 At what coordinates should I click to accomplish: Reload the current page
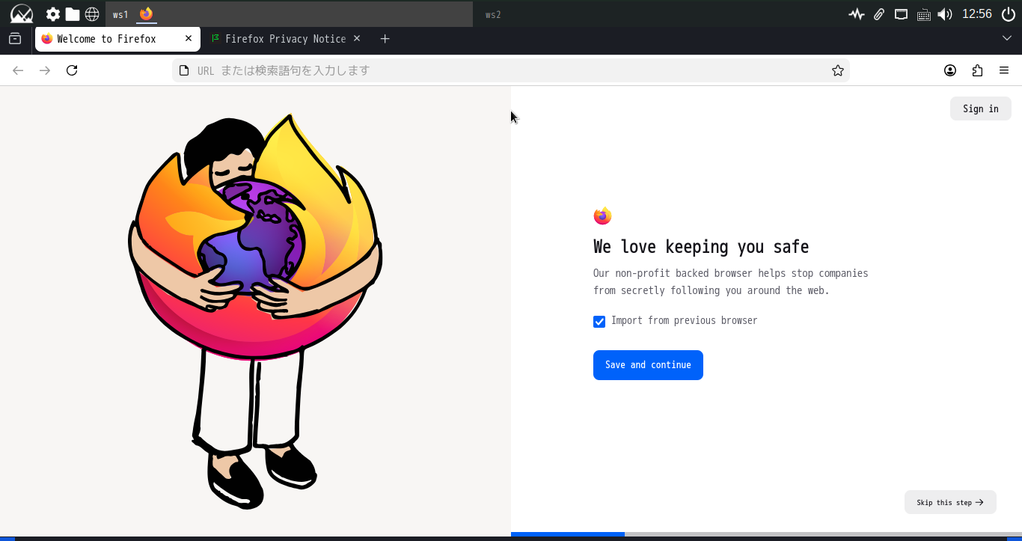[x=72, y=70]
